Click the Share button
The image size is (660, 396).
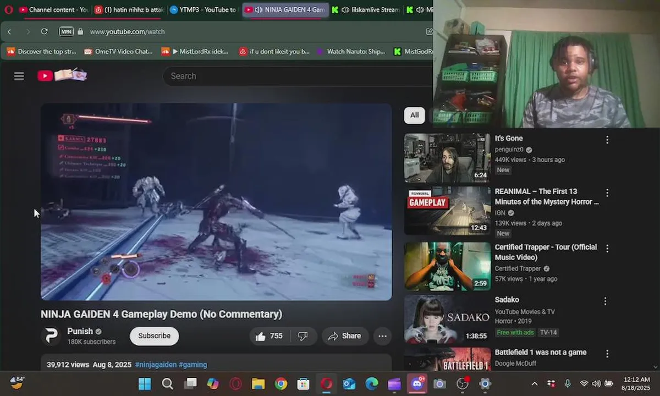[344, 336]
